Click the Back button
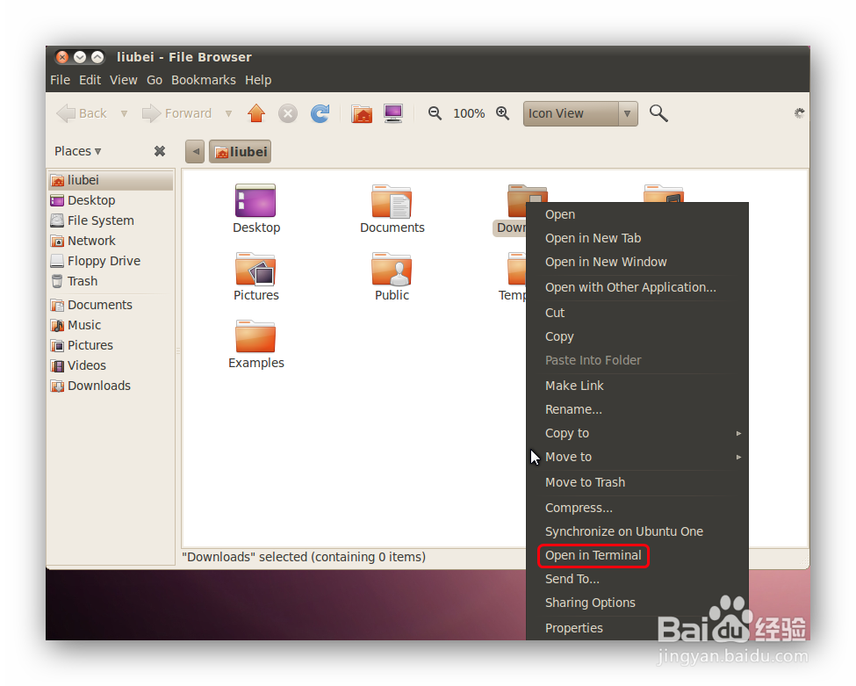This screenshot has height=686, width=856. [x=82, y=113]
